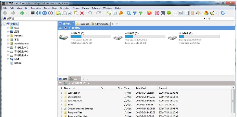Click the 本地磁盘 (C:) usage bar
The height and width of the screenshot is (117, 237).
91,37
